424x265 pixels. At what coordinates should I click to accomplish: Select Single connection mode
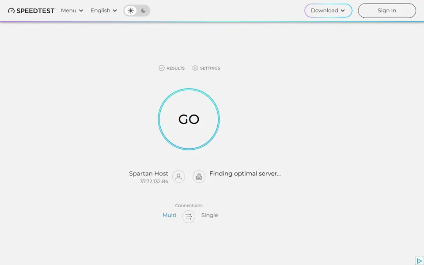click(x=209, y=215)
